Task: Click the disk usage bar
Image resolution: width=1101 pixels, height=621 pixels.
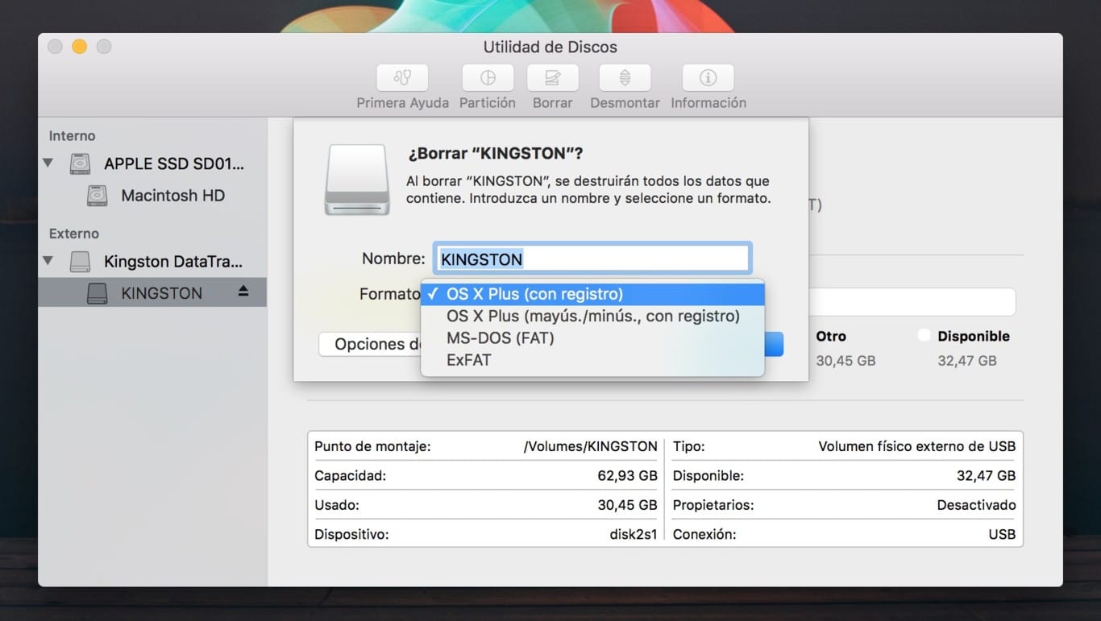Action: pyautogui.click(x=911, y=302)
